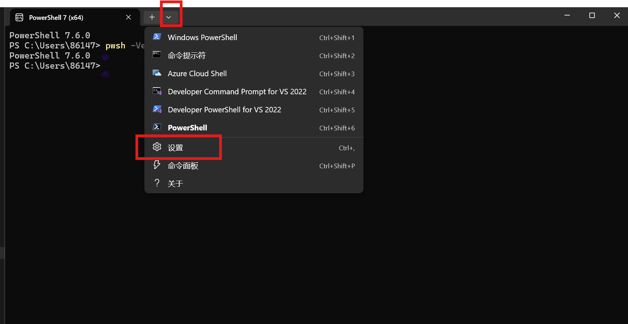Click the 关于 question mark icon
628x324 pixels.
[157, 183]
